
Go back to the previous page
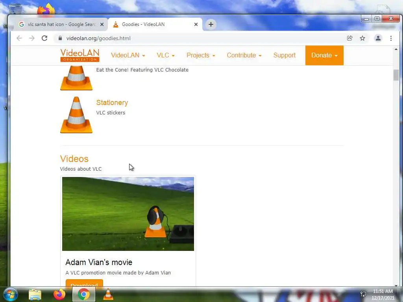click(19, 38)
